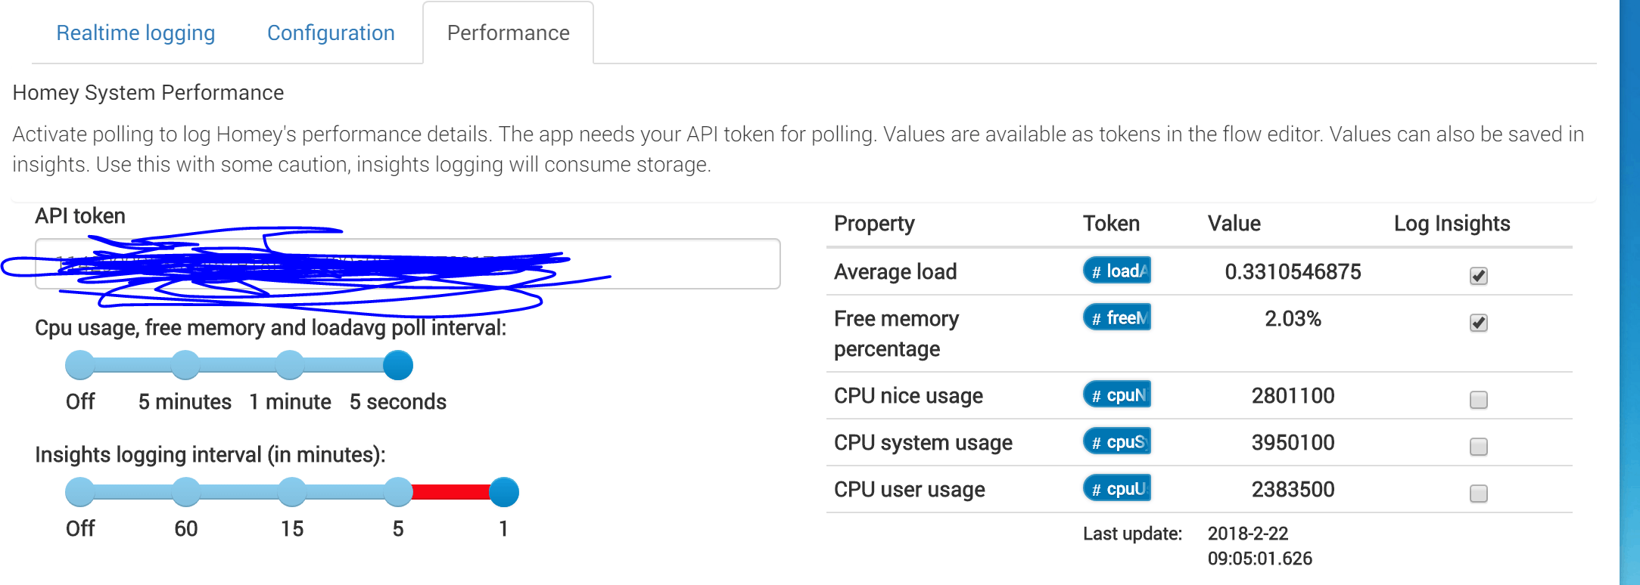1640x585 pixels.
Task: Set insights logging interval to 60
Action: 186,492
